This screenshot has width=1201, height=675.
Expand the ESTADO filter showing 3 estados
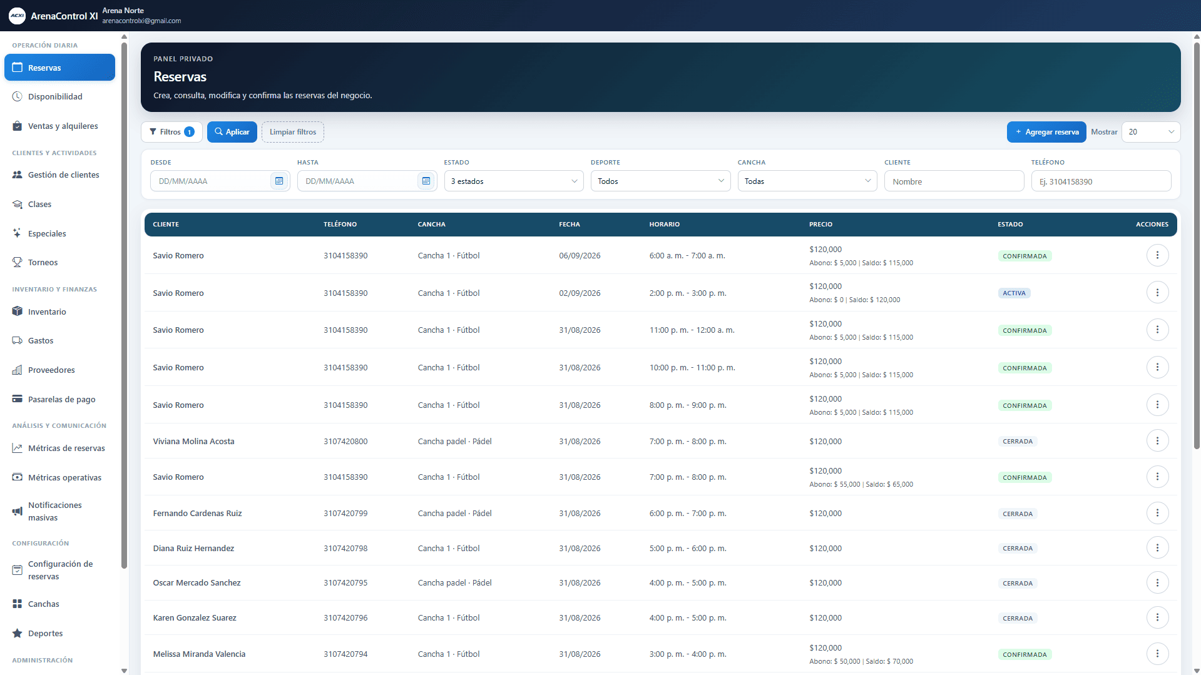(514, 181)
